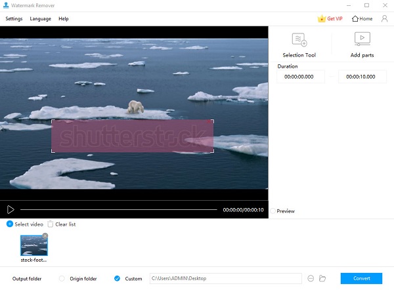
Task: Play the video preview
Action: (x=11, y=210)
